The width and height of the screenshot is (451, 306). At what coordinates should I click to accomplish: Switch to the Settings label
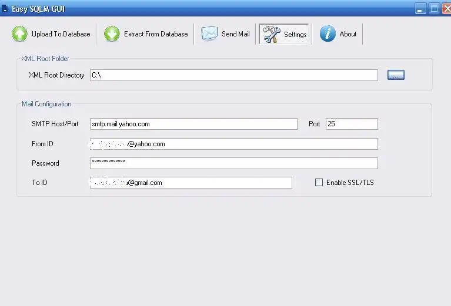click(x=295, y=35)
